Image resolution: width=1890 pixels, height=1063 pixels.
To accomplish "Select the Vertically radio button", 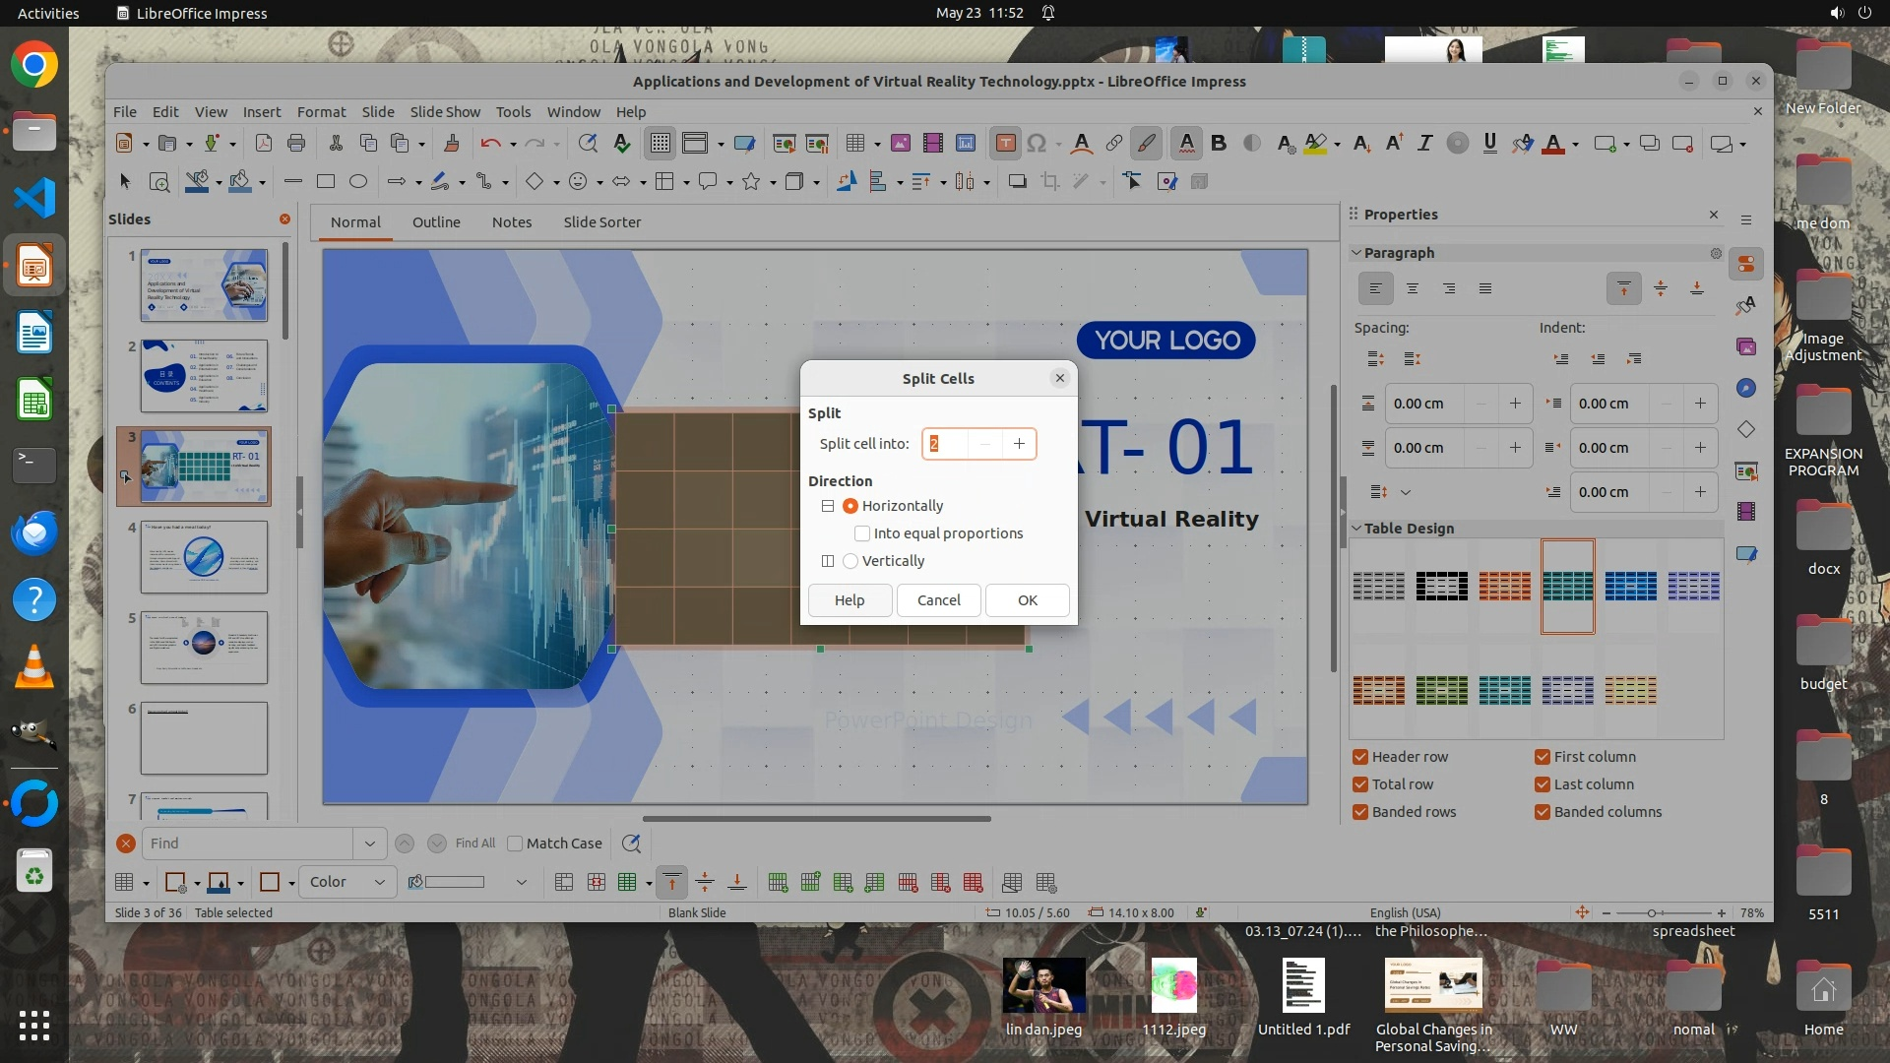I will (x=850, y=561).
